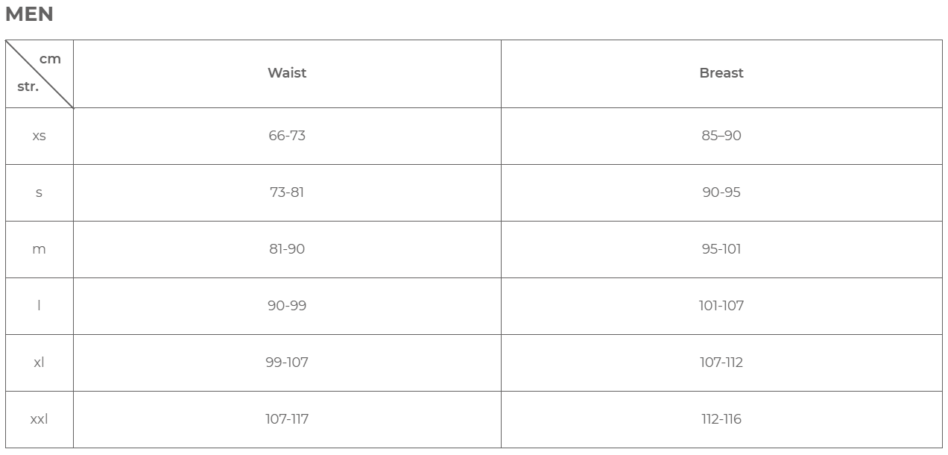
Task: Select waist value 66-73
Action: (x=287, y=136)
